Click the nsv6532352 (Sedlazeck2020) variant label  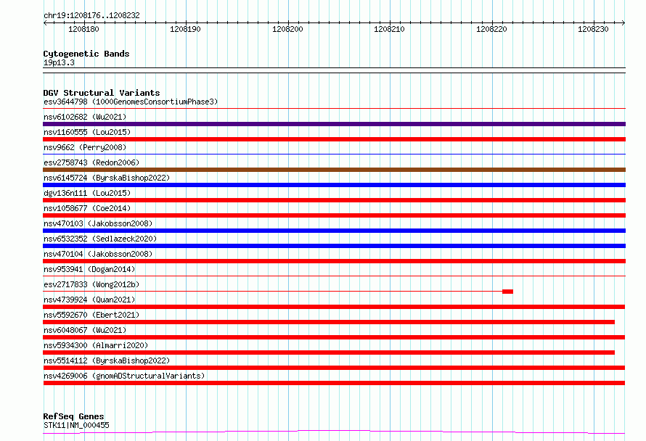[100, 239]
